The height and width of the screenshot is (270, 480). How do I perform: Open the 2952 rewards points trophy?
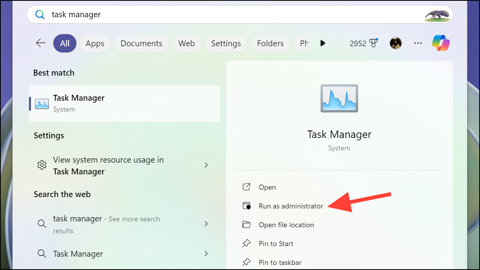(x=373, y=43)
